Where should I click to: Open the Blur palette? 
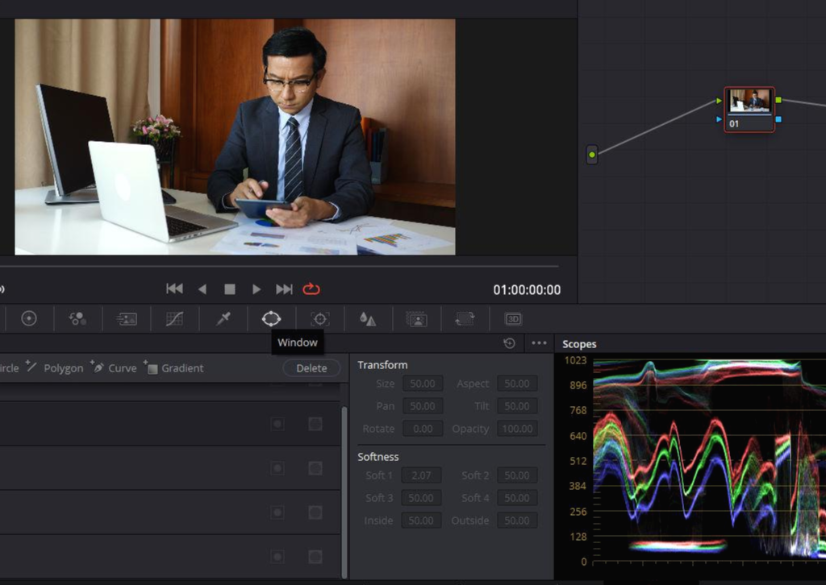368,318
